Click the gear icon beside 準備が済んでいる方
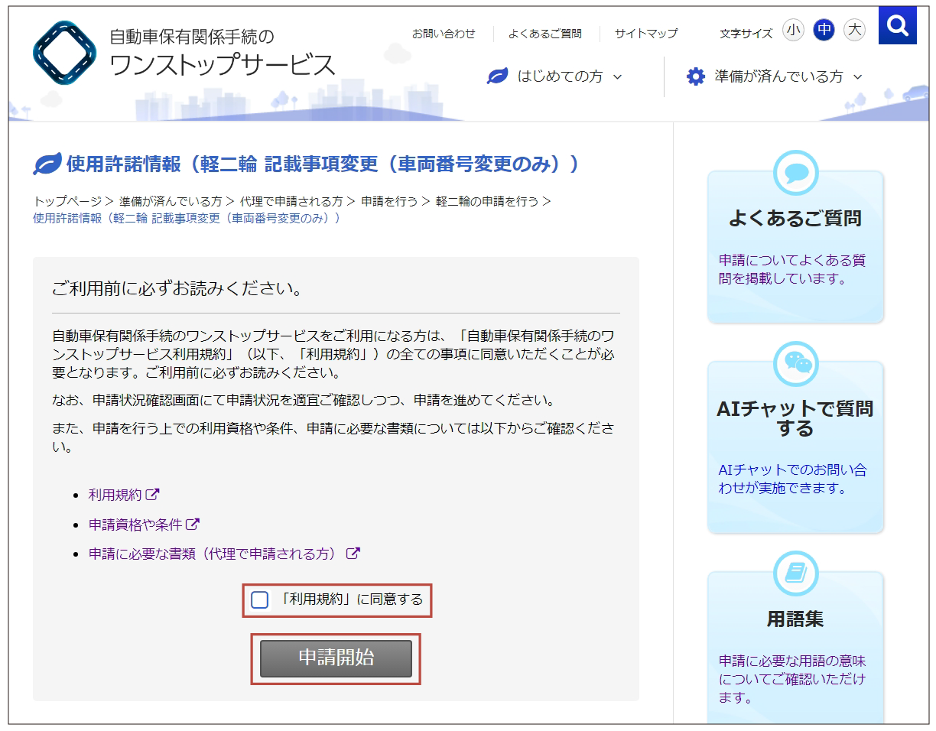 pos(695,76)
